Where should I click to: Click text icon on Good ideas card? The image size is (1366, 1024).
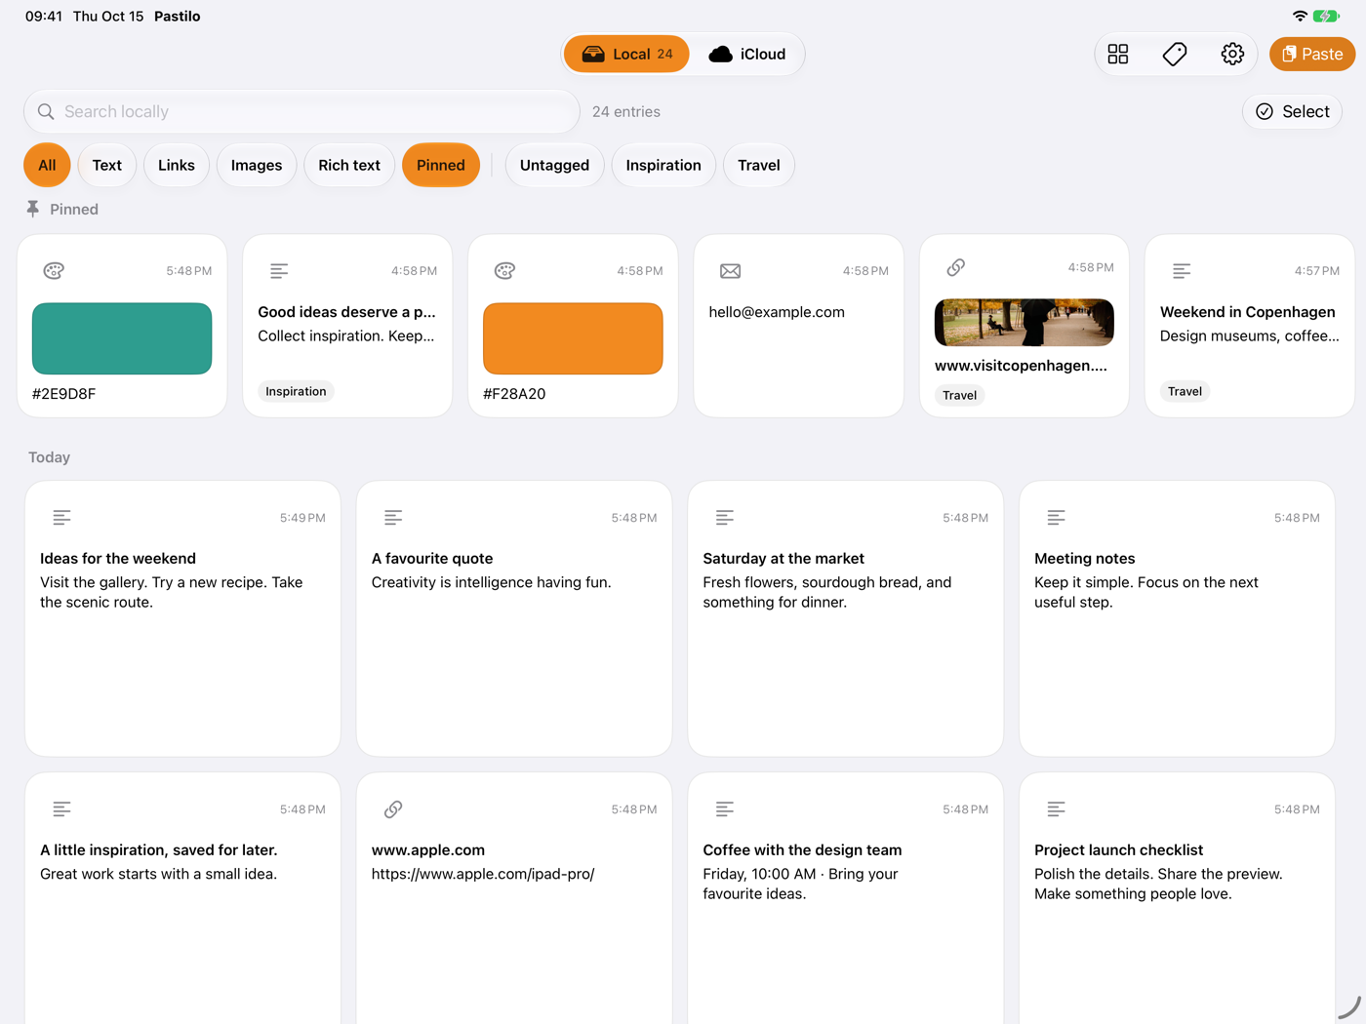279,271
